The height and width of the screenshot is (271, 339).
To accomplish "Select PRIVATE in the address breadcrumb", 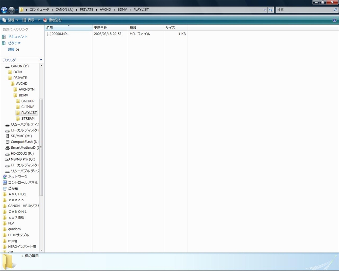I will (x=86, y=10).
